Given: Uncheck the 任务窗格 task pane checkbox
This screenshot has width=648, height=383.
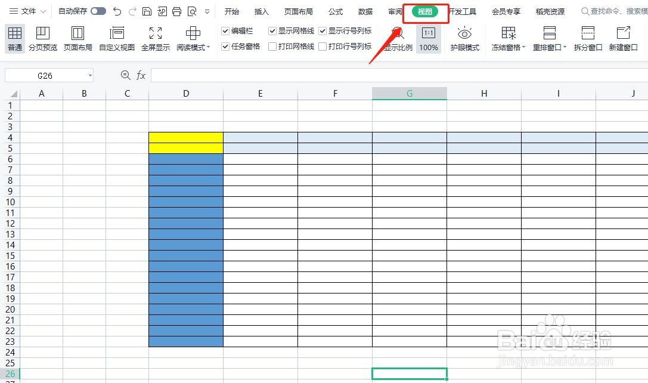Looking at the screenshot, I should (225, 47).
